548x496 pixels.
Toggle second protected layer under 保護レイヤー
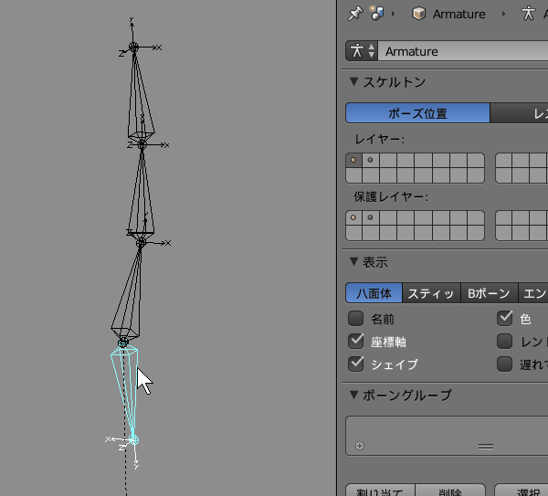[371, 217]
